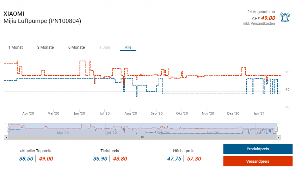Click the left scroll arrow of the navigator

[6, 137]
